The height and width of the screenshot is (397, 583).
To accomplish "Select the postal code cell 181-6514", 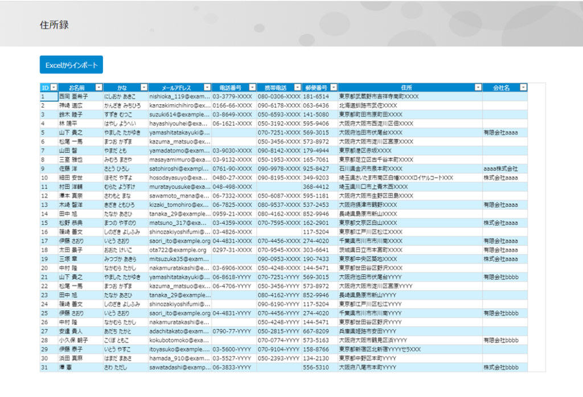I will click(x=316, y=97).
